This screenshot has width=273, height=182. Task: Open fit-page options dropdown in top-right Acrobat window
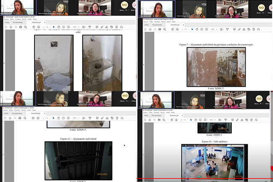coord(222,29)
